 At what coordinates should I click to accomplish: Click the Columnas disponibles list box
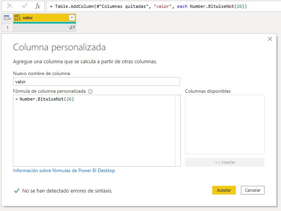coord(224,124)
